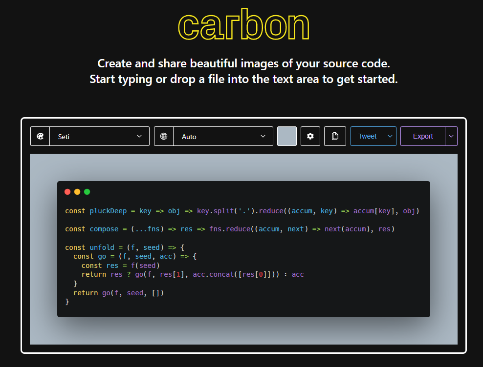Click the Export button

coord(422,136)
